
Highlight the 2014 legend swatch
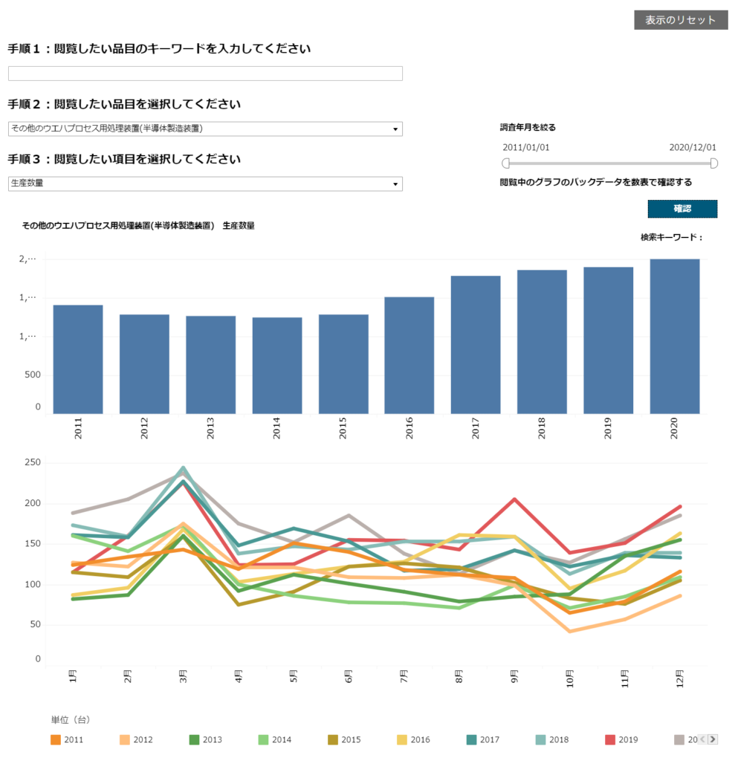[x=263, y=739]
